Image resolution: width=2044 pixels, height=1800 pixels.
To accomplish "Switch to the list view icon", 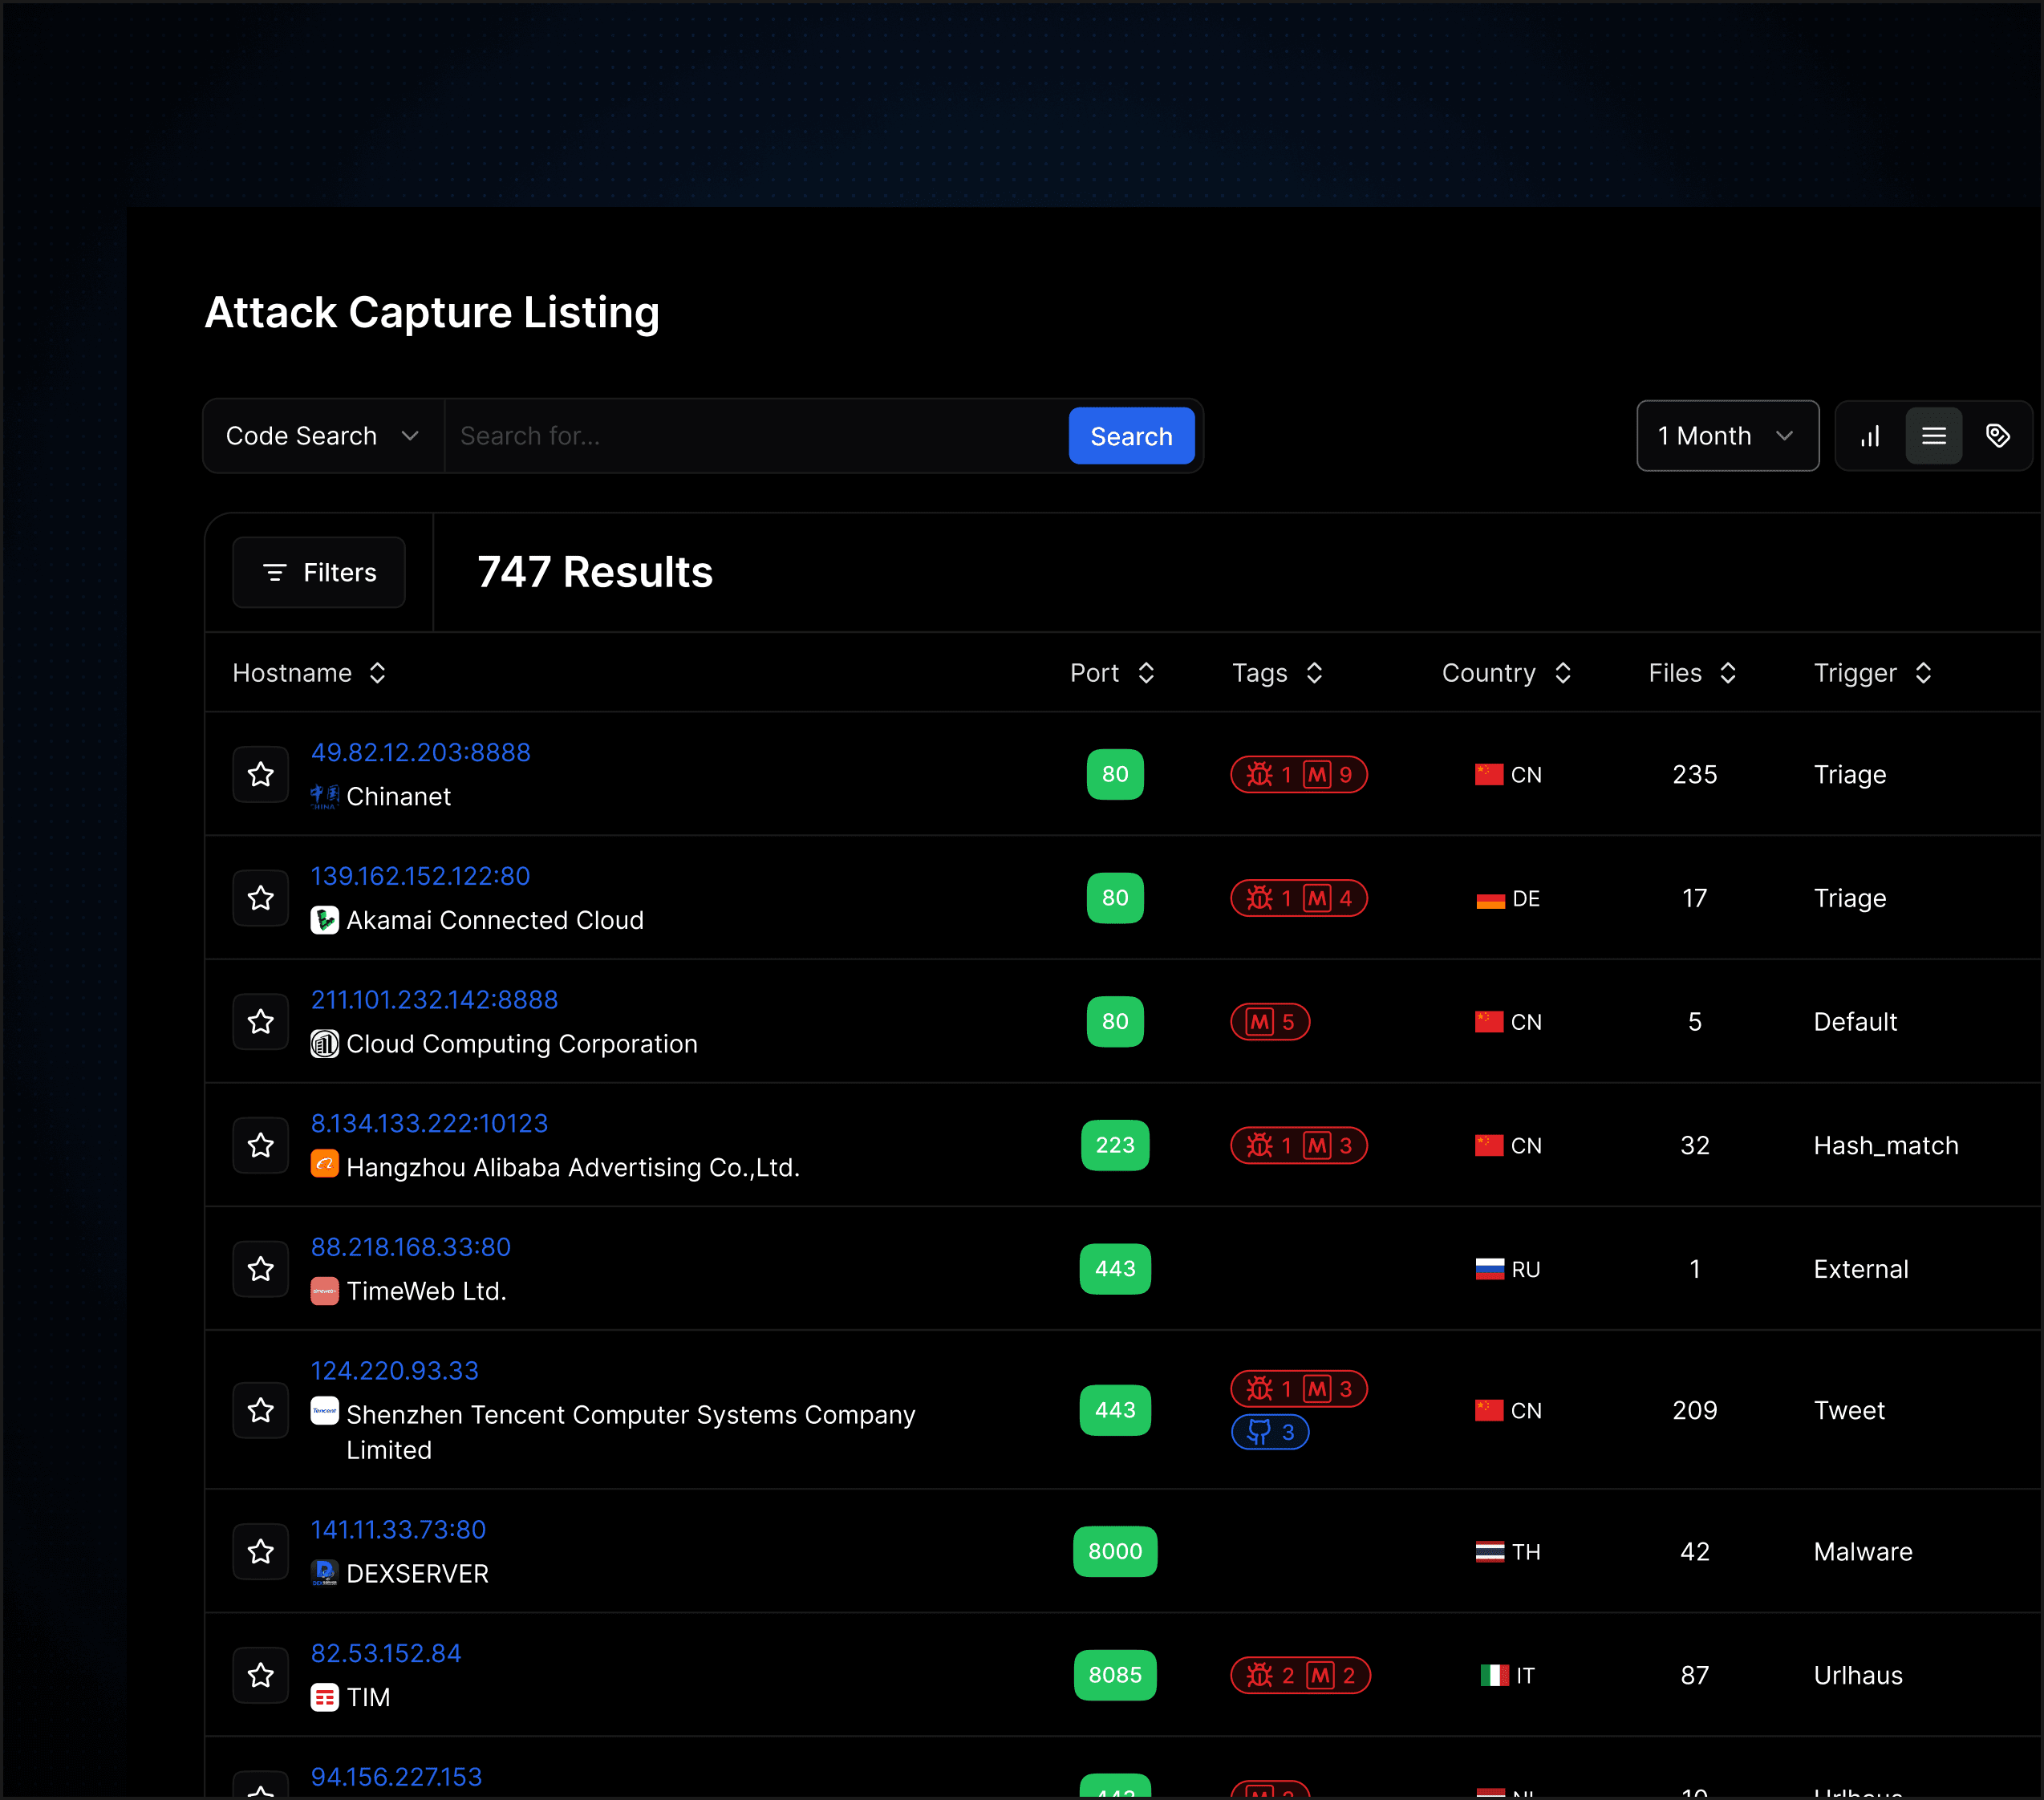I will click(1933, 436).
